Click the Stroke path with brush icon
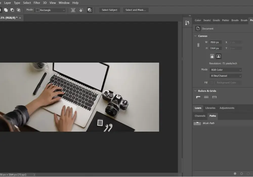253x177 pixels. 242,173
